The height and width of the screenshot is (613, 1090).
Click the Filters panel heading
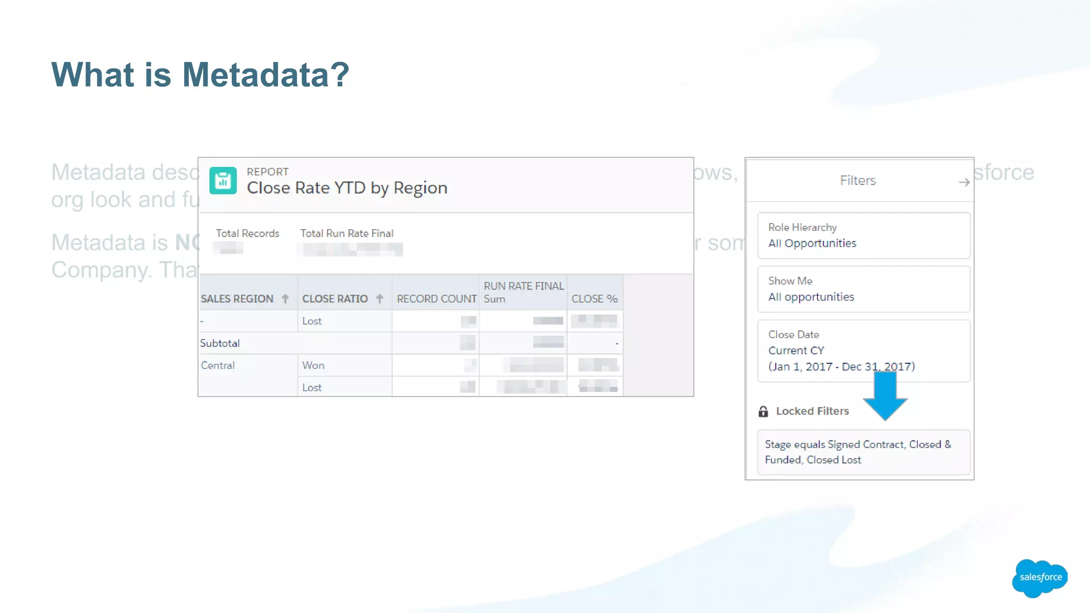point(857,180)
